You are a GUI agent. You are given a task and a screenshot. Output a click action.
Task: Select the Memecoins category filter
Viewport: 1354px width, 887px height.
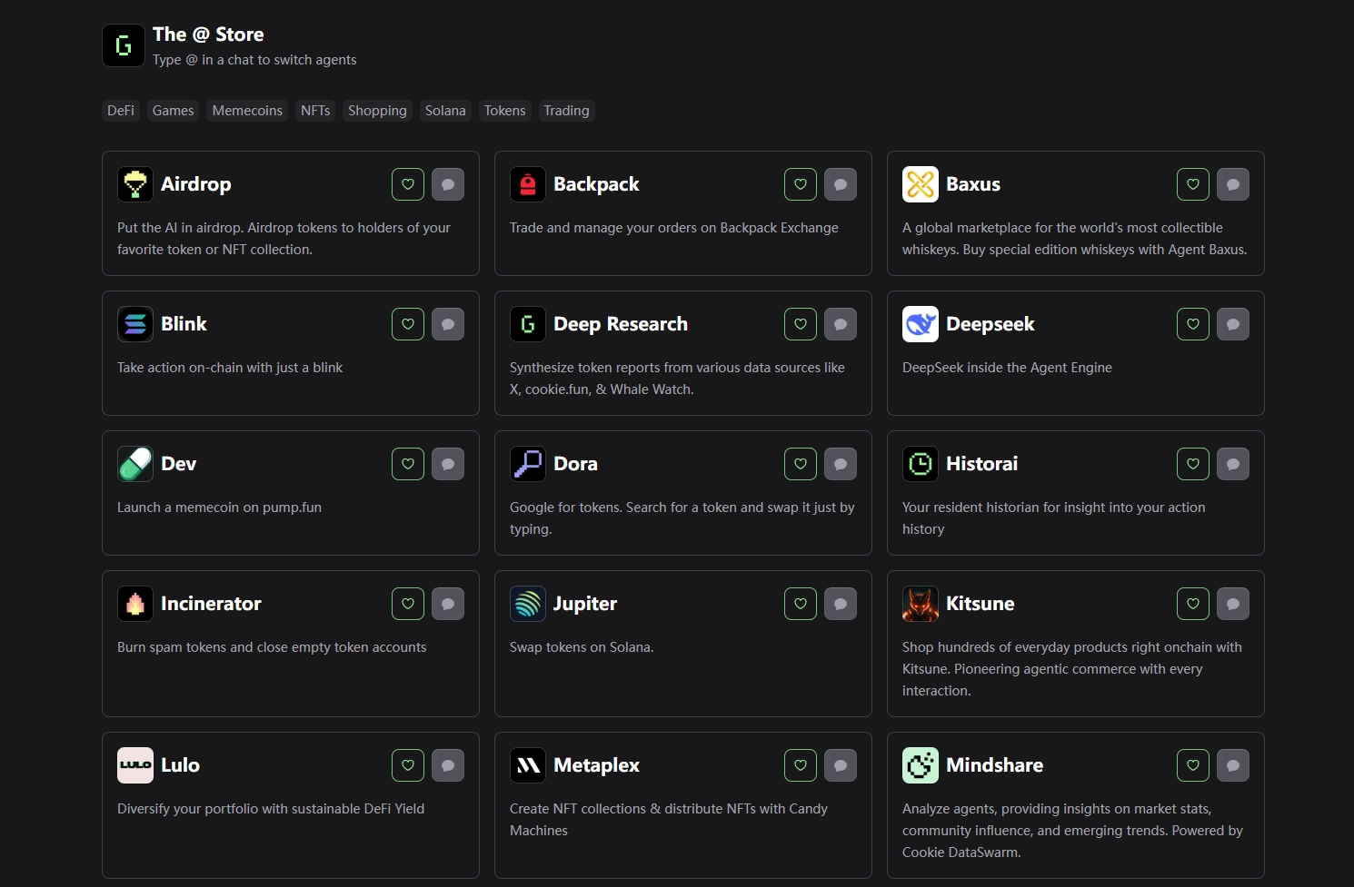pos(247,111)
